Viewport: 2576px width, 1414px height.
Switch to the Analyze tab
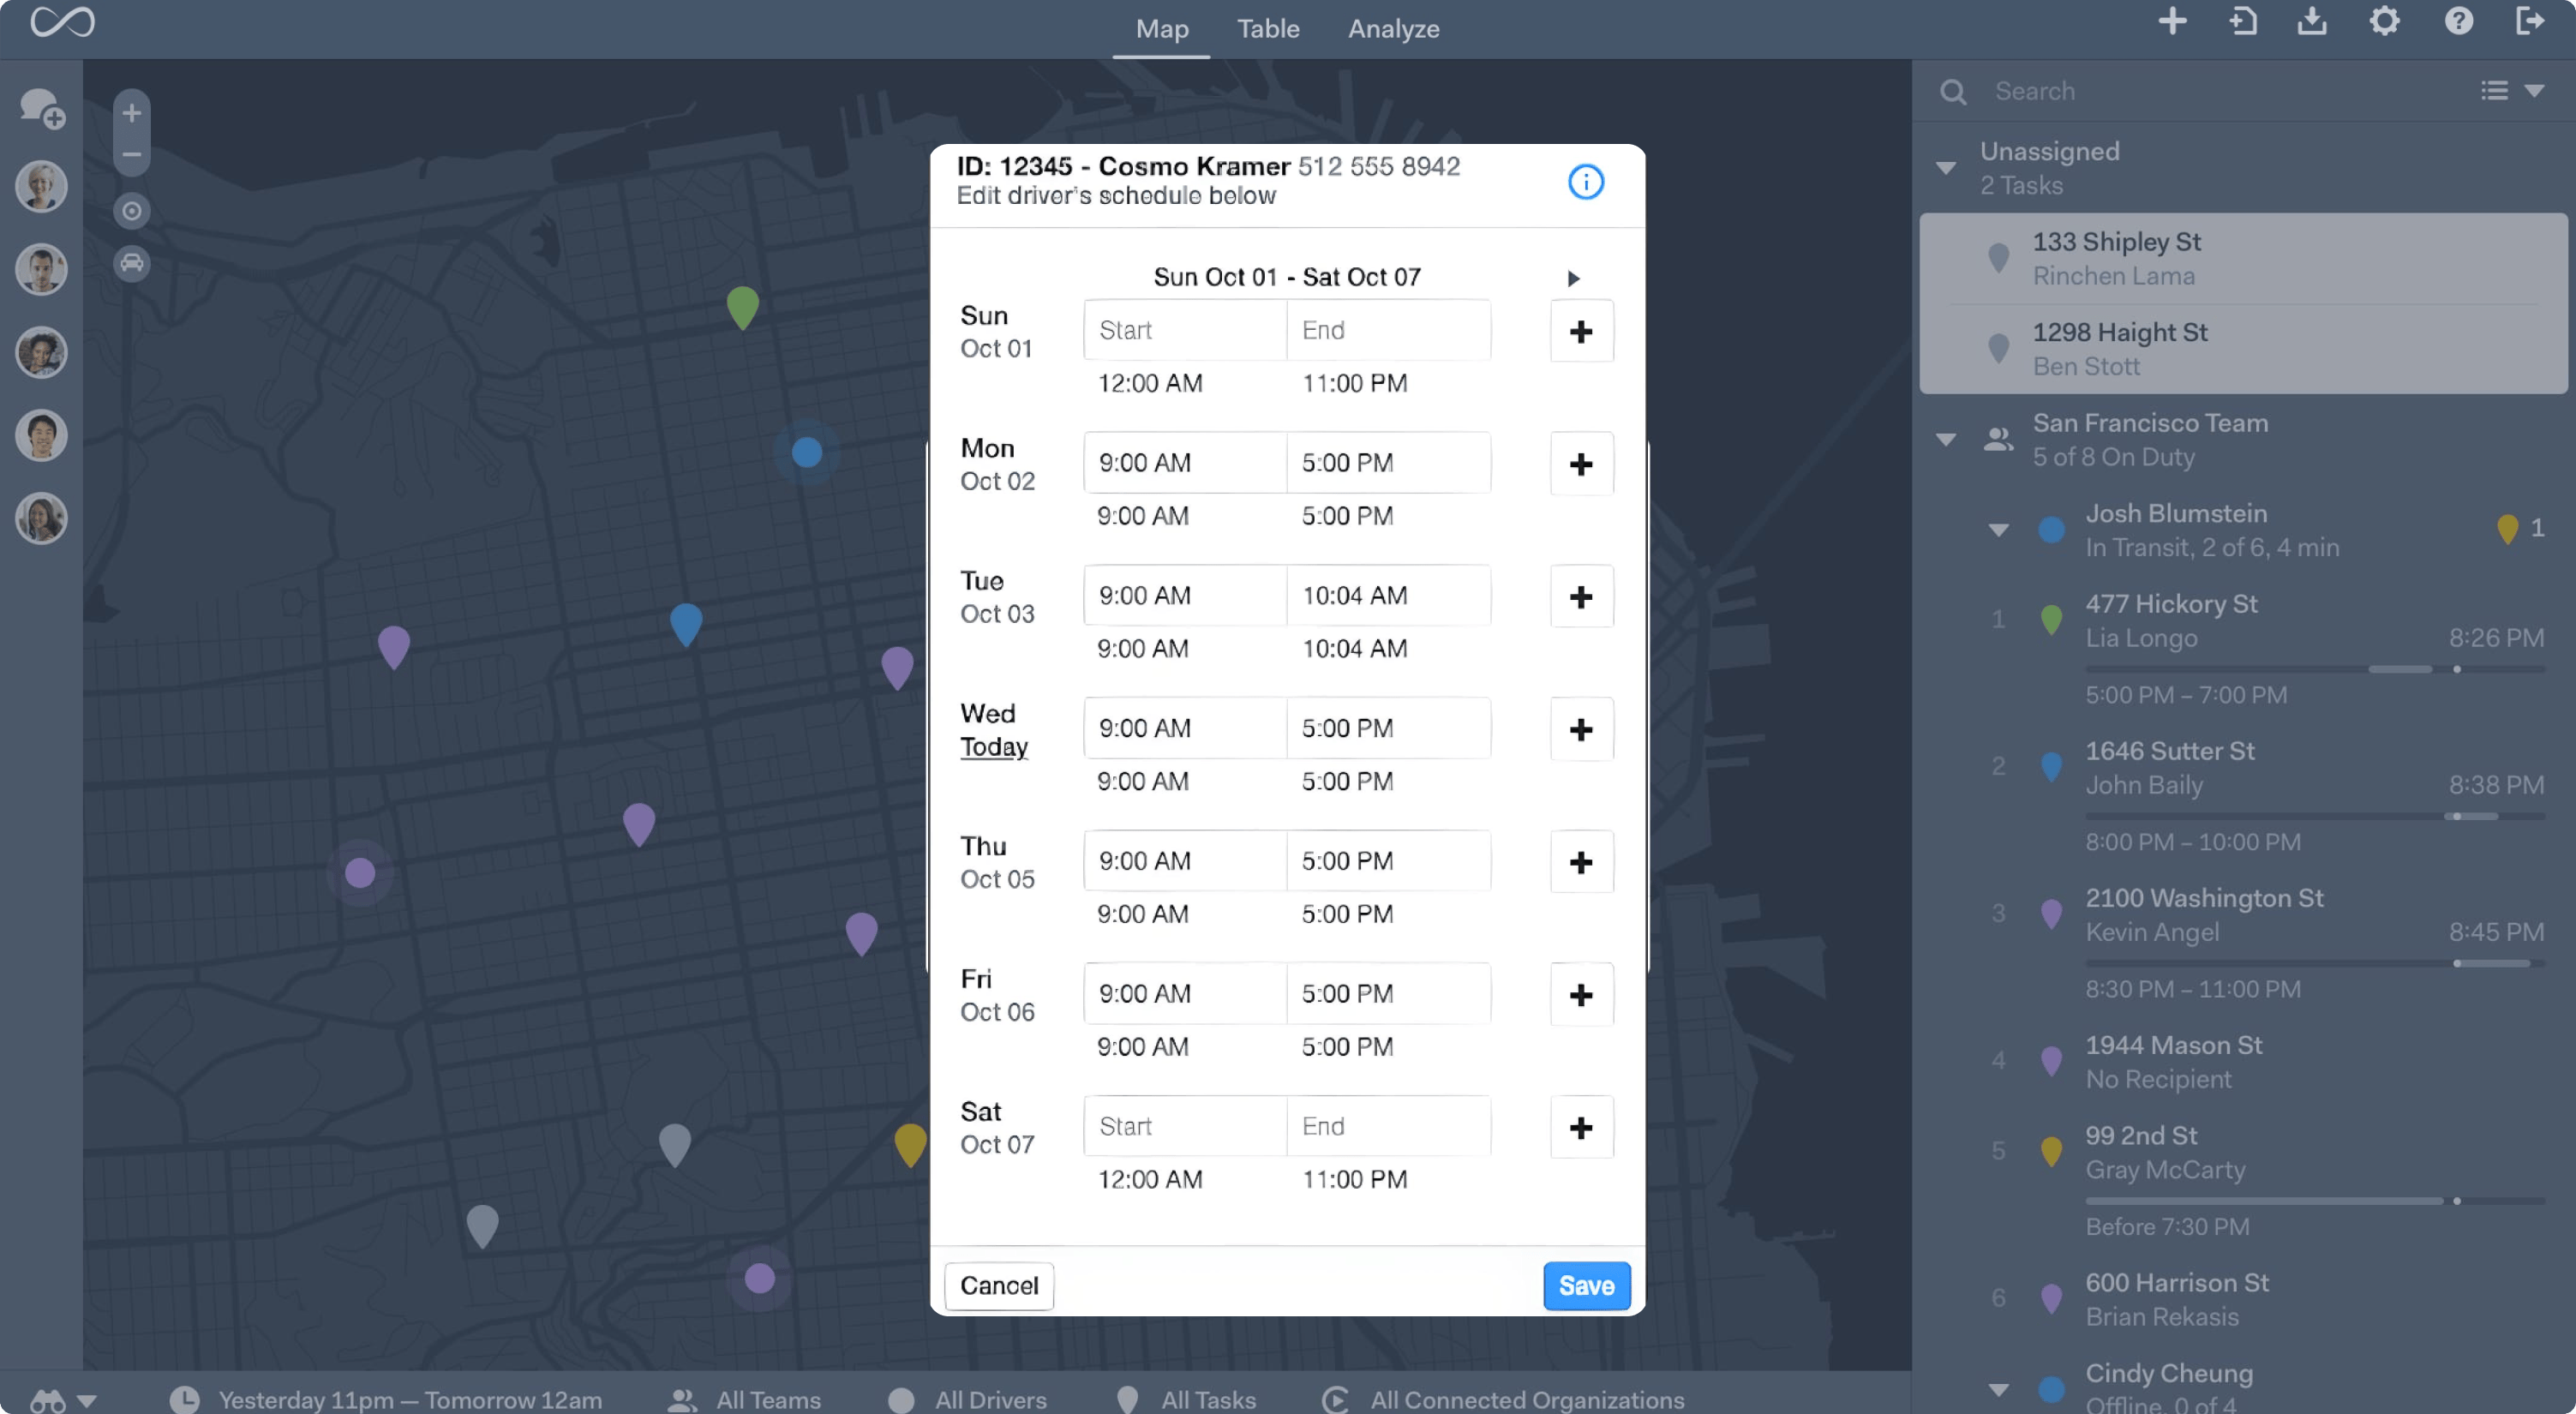1393,29
